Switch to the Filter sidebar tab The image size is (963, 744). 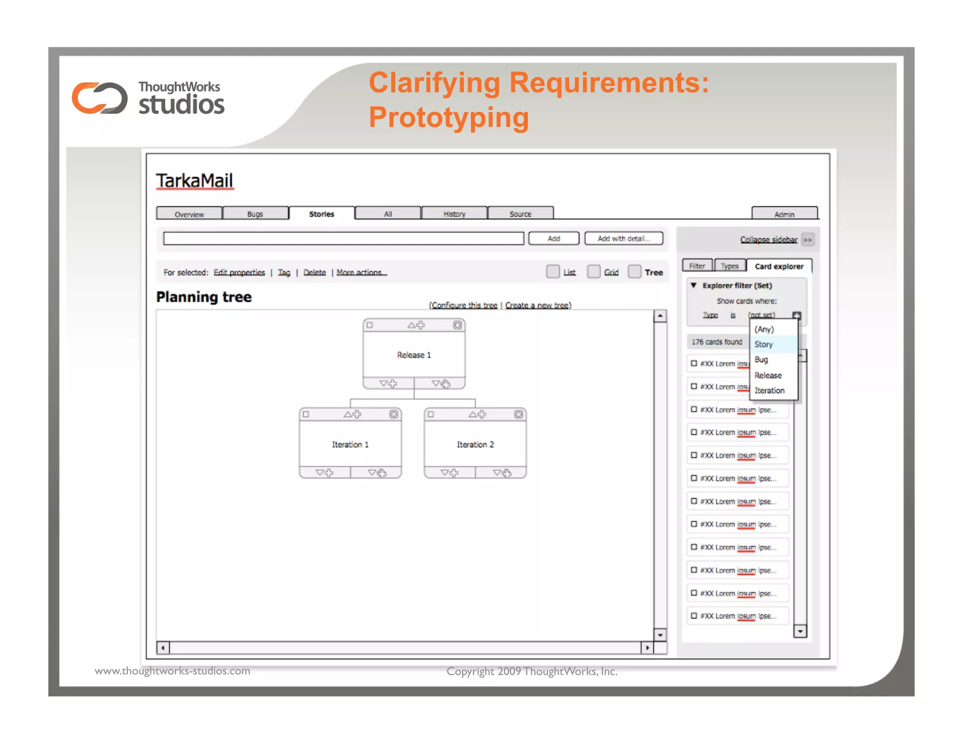point(697,266)
